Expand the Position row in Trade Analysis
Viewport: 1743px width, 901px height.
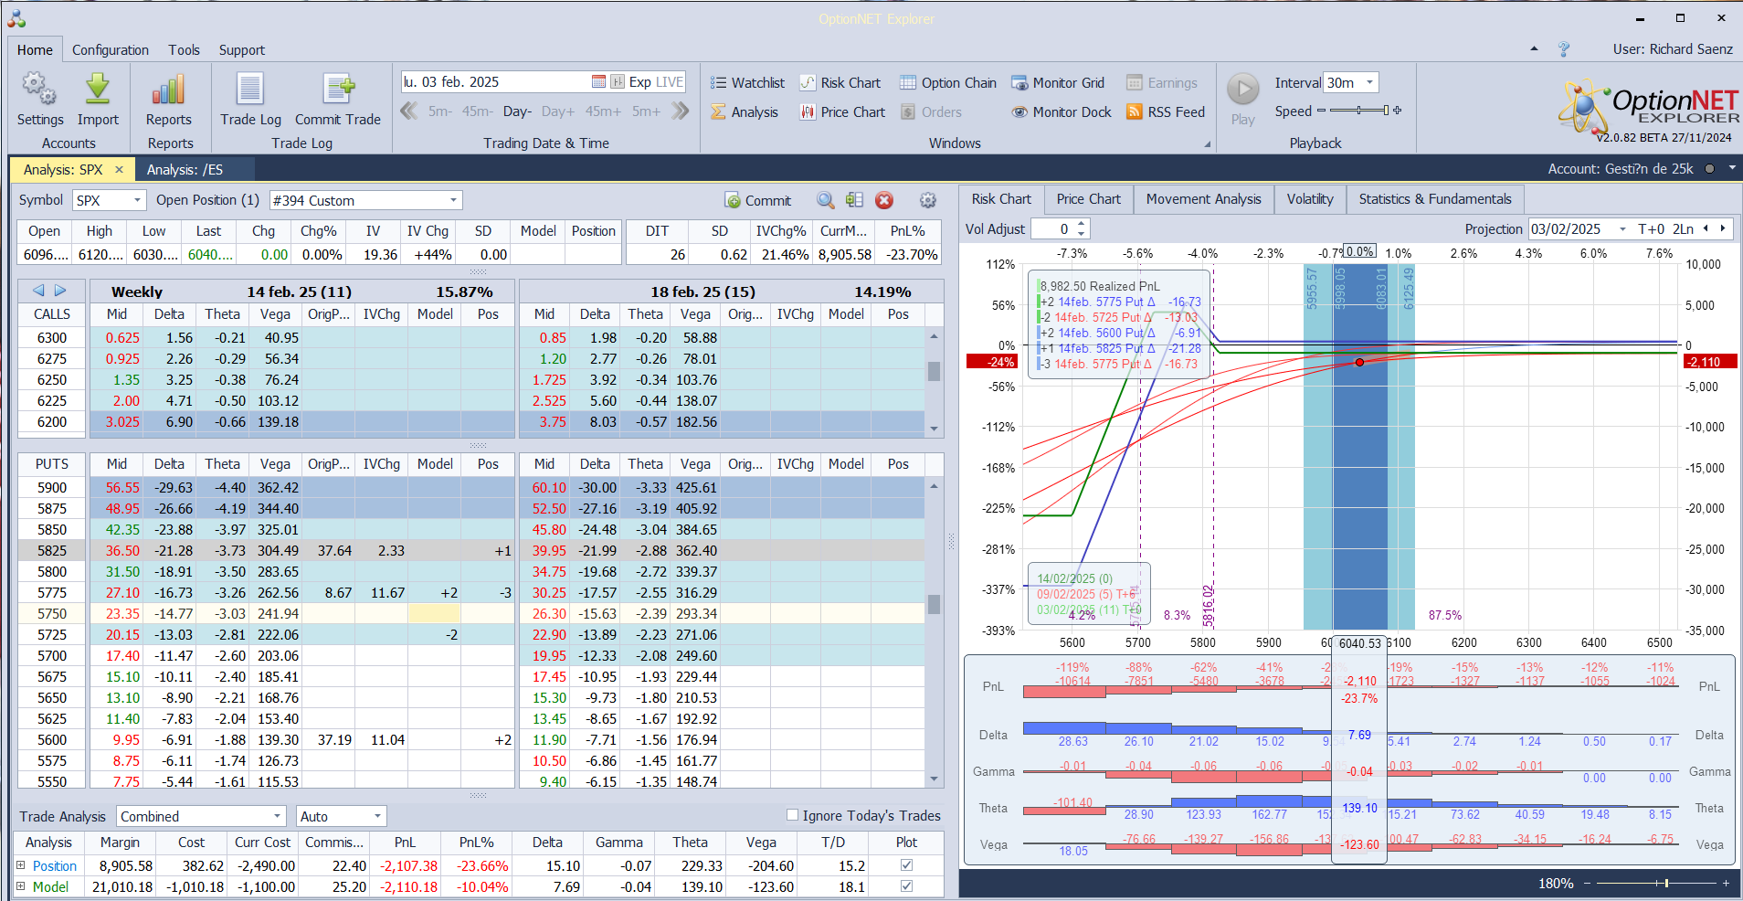pos(21,864)
